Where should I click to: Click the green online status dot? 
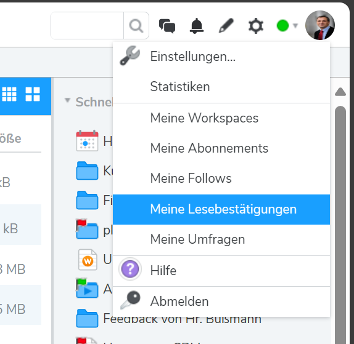[282, 26]
